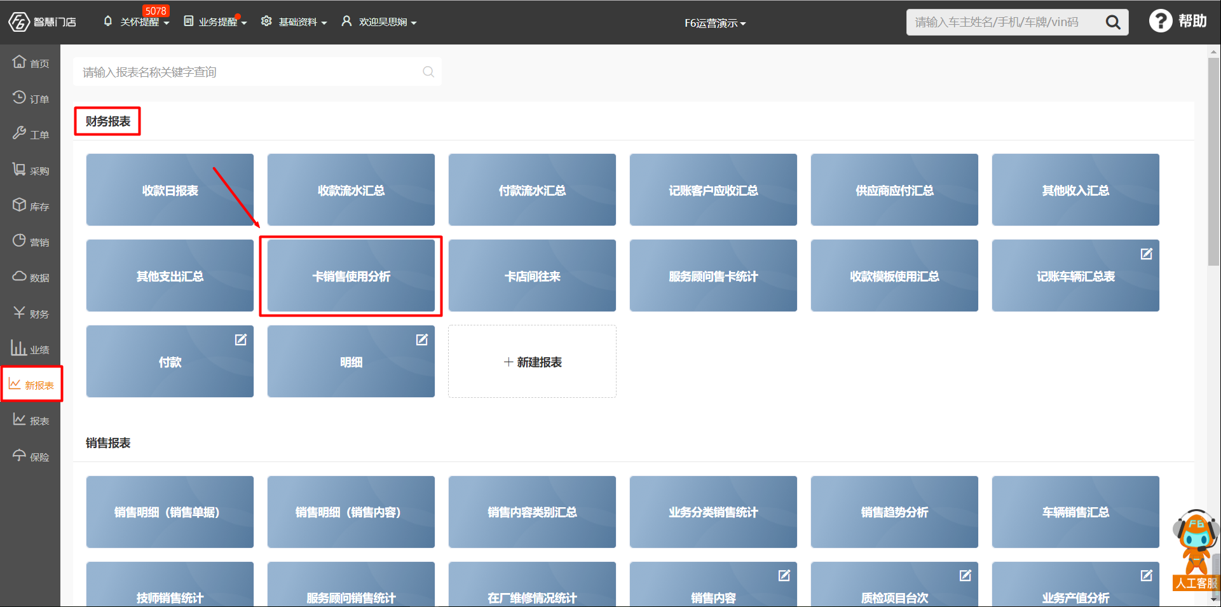Screen dimensions: 1221x607
Task: Click the report search magnifier icon
Action: click(x=428, y=72)
